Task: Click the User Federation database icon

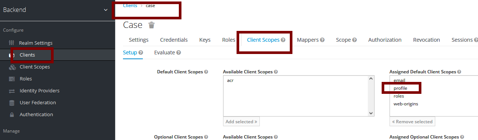Action: pos(12,103)
